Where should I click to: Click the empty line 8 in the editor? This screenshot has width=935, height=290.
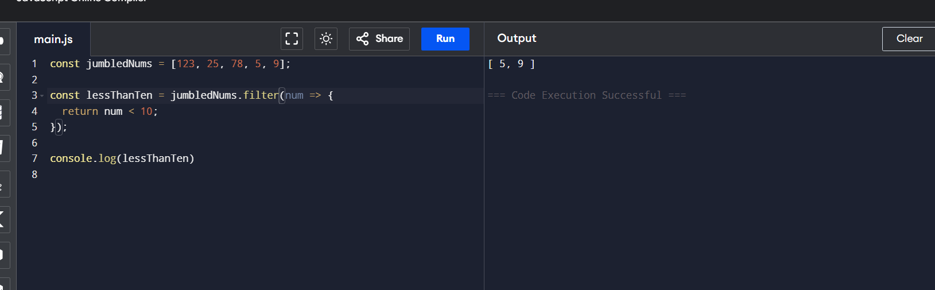click(172, 175)
